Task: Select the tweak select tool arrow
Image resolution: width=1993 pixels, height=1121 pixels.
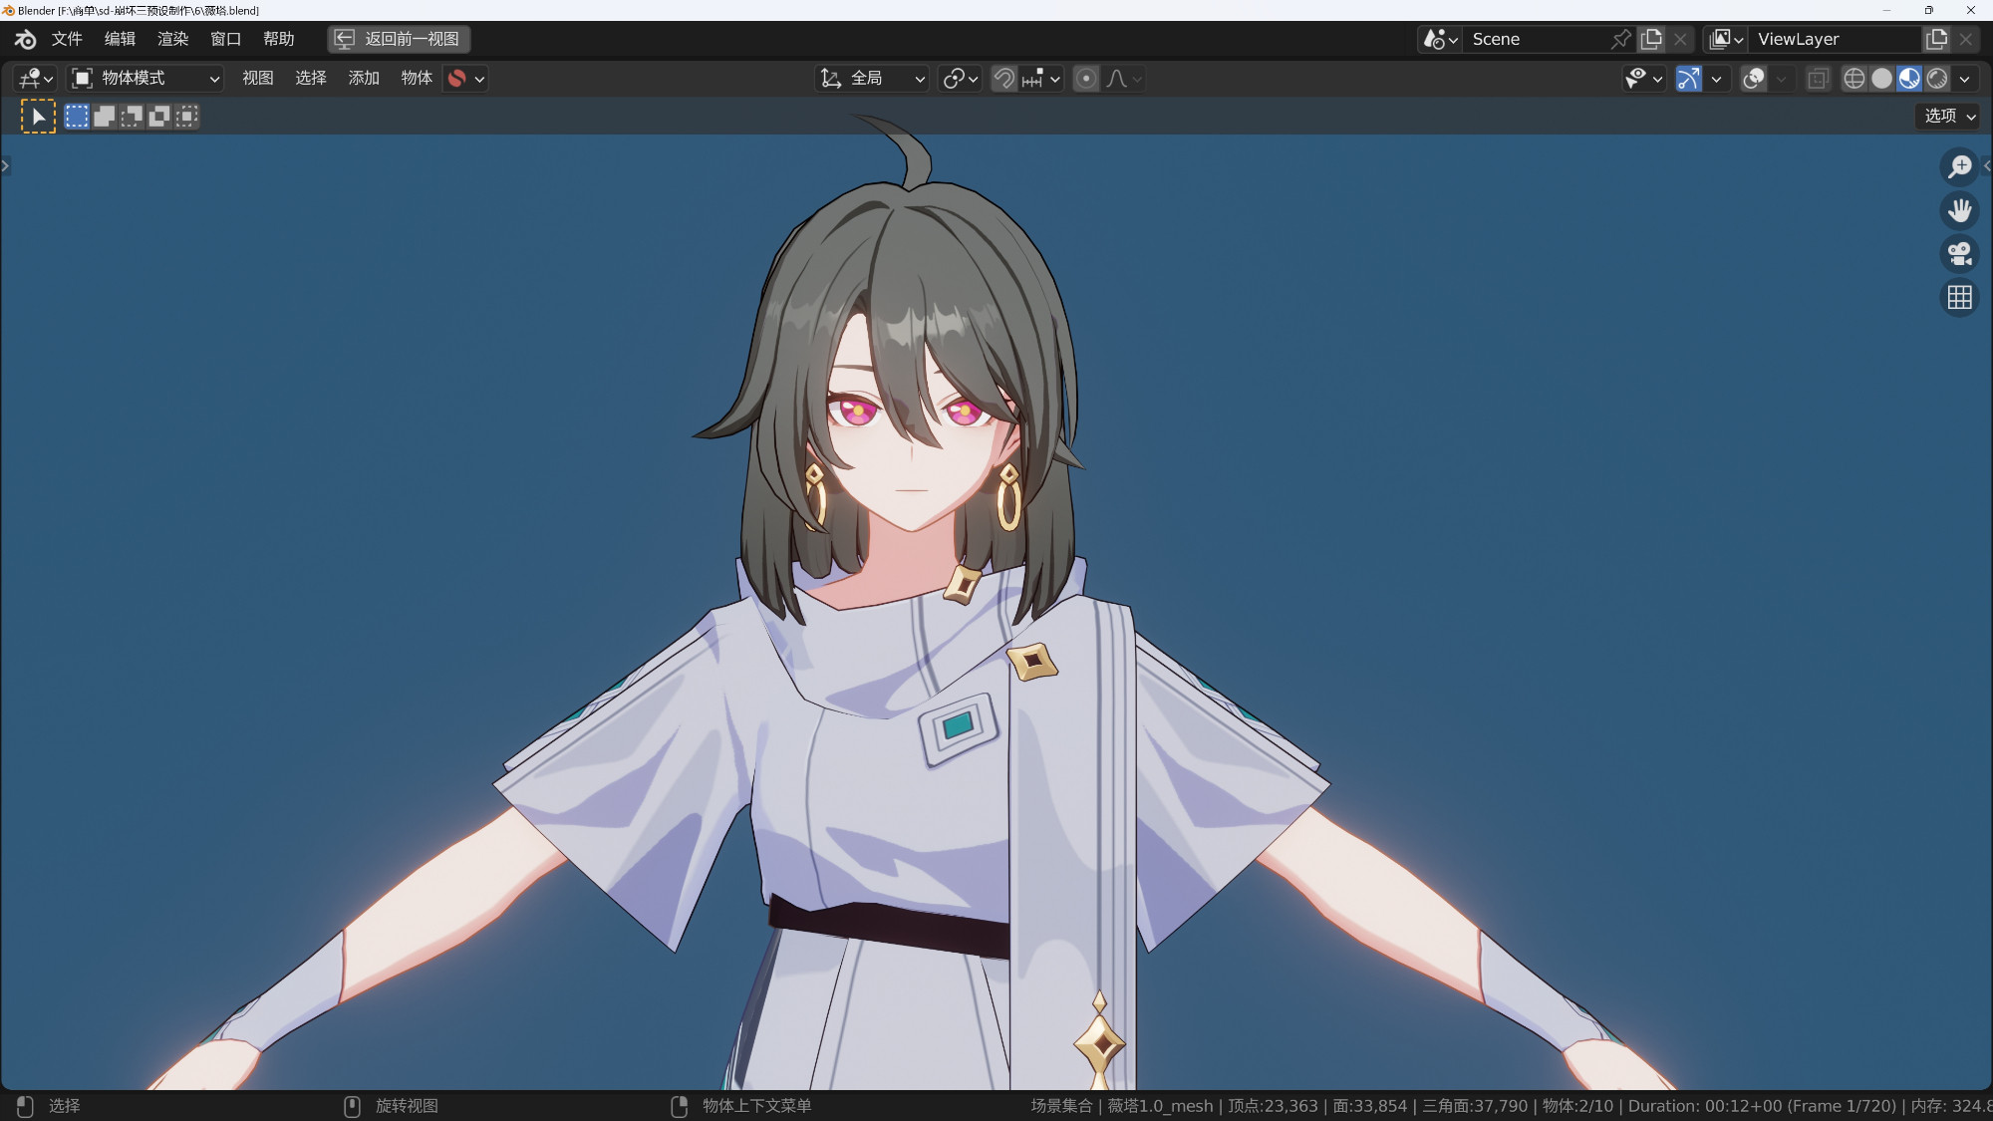Action: [x=38, y=117]
